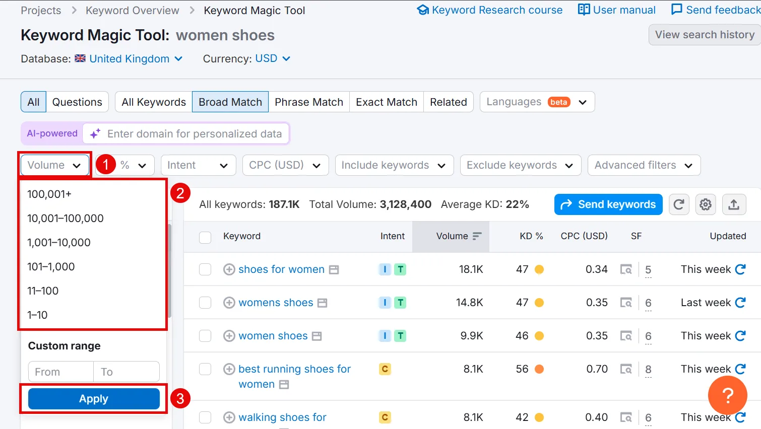
Task: Expand the Advanced filters dropdown
Action: [644, 165]
